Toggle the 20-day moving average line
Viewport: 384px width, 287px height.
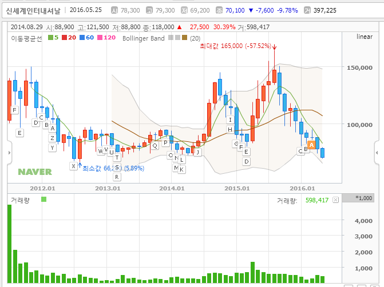click(69, 38)
